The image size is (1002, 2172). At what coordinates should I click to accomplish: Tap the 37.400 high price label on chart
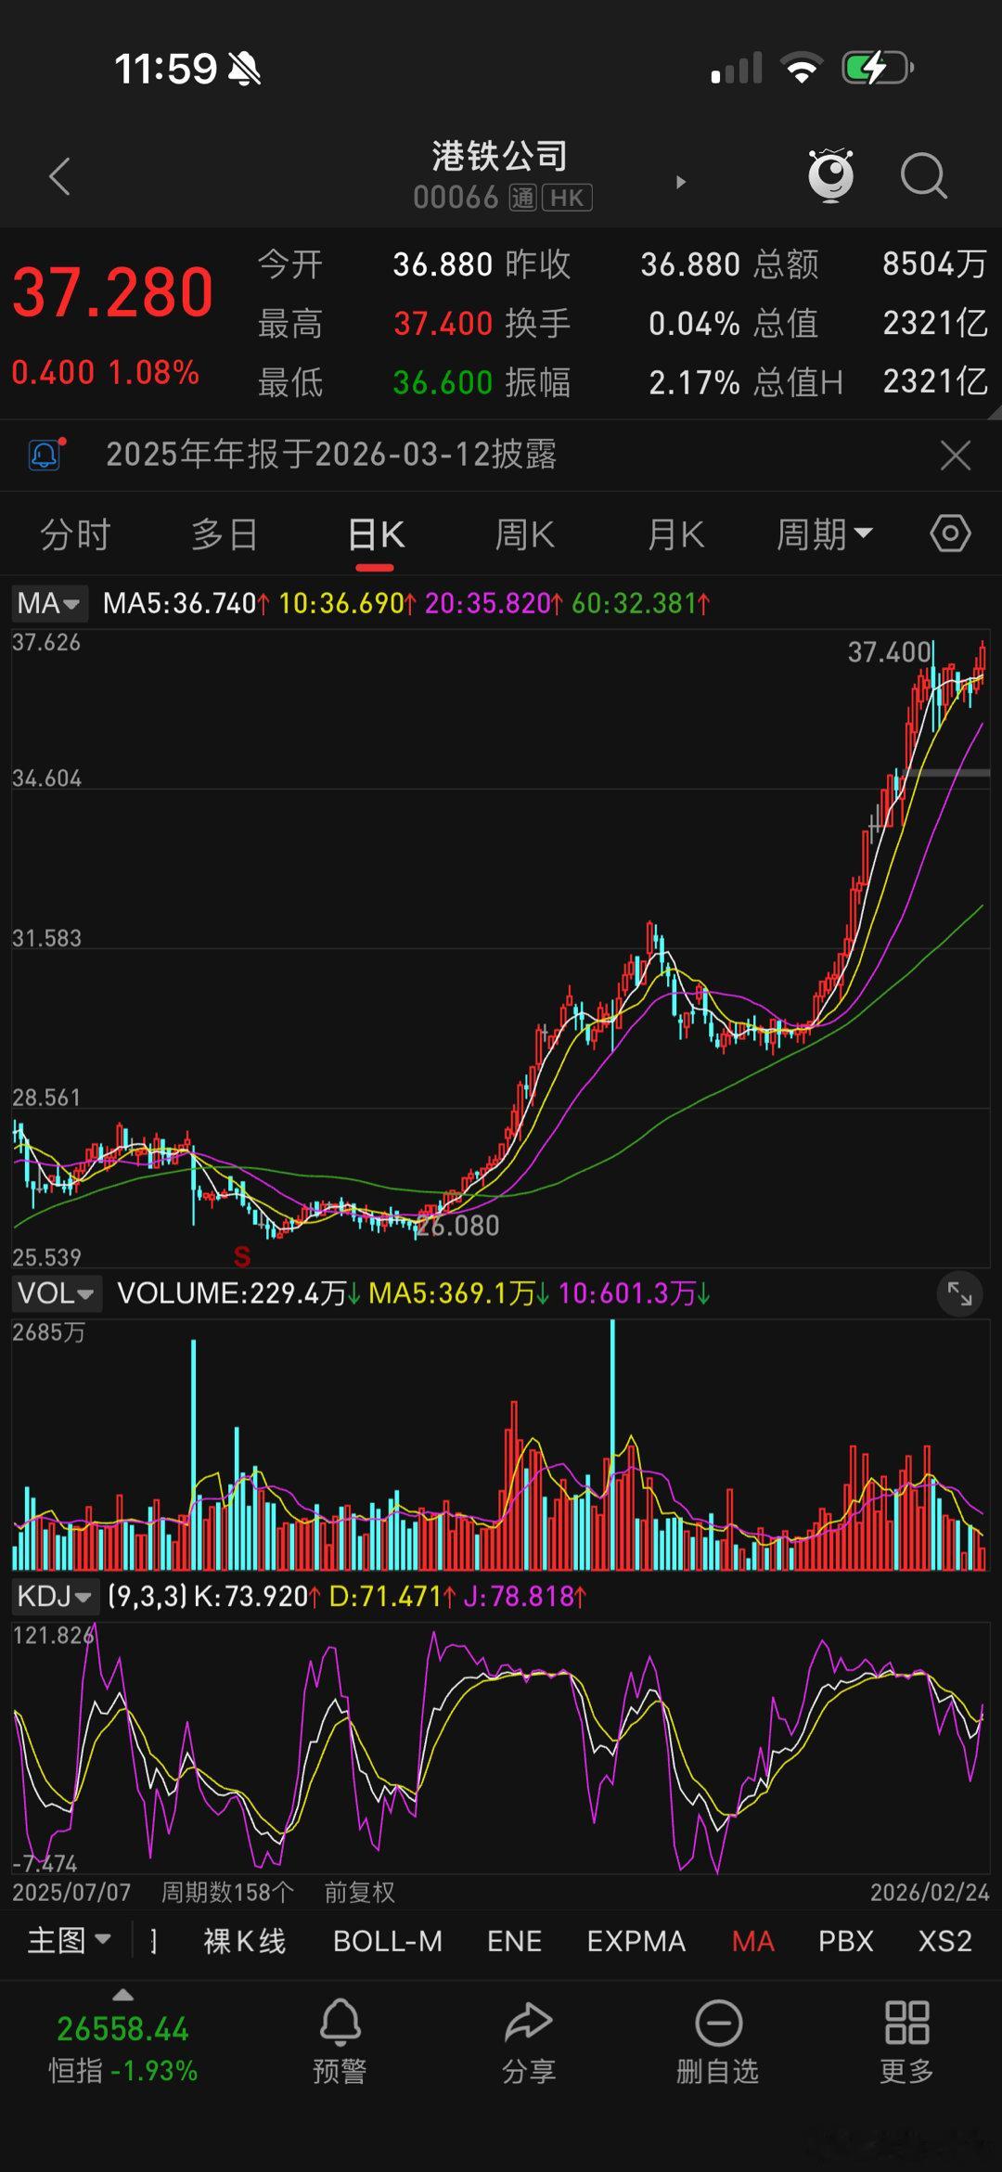890,652
